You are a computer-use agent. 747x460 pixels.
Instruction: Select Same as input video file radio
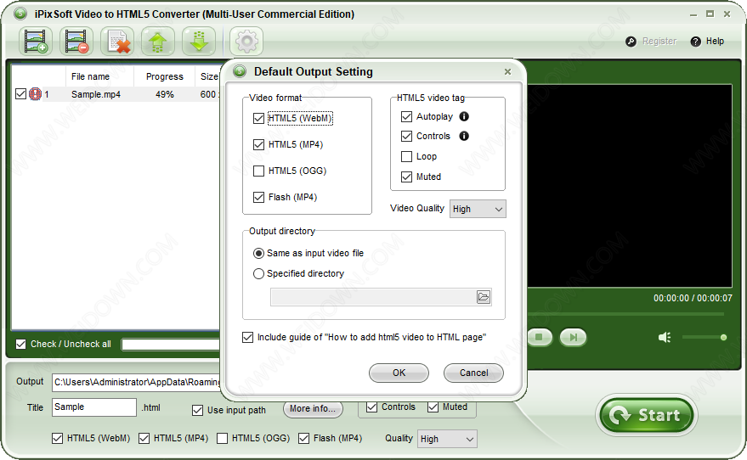point(258,254)
